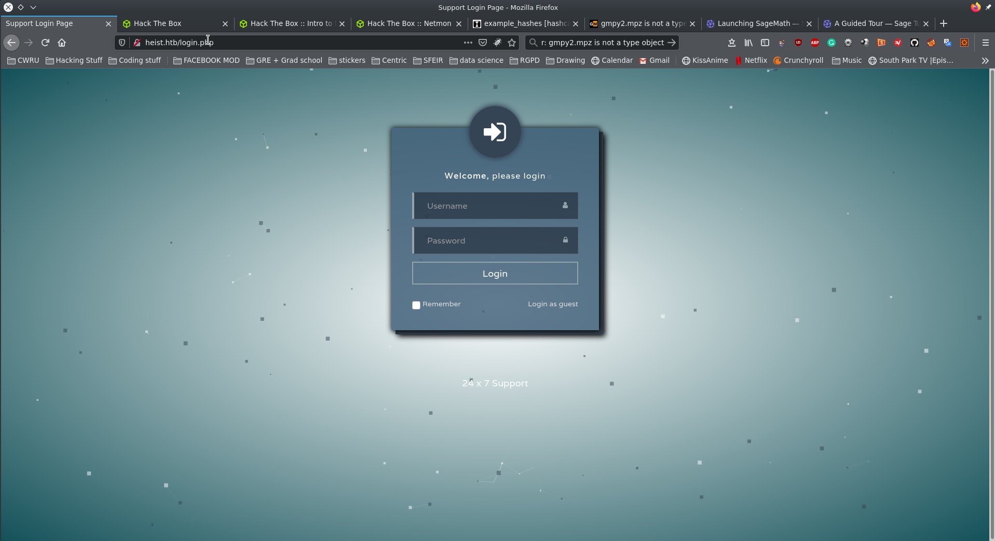Open the Hacking Stuff bookmarks folder
This screenshot has width=995, height=541.
74,61
